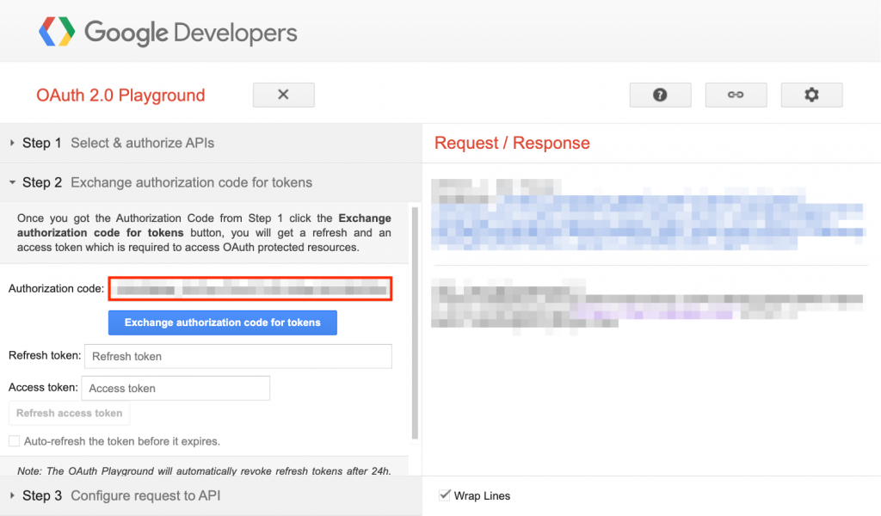Collapse Step 2 Exchange authorization code for tokens
The height and width of the screenshot is (516, 881).
click(x=211, y=182)
